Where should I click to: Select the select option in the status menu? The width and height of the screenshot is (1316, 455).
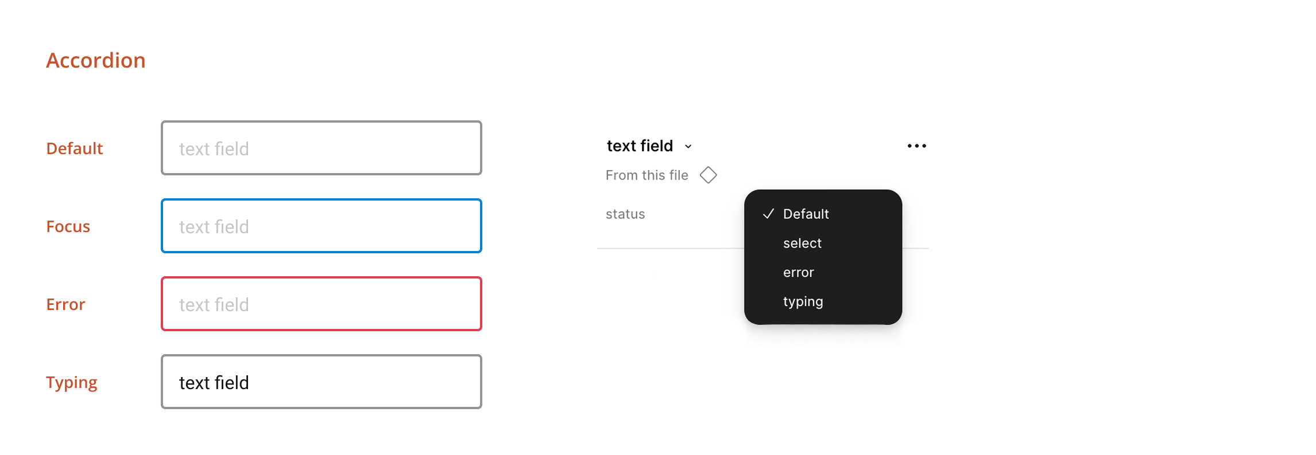click(x=802, y=243)
